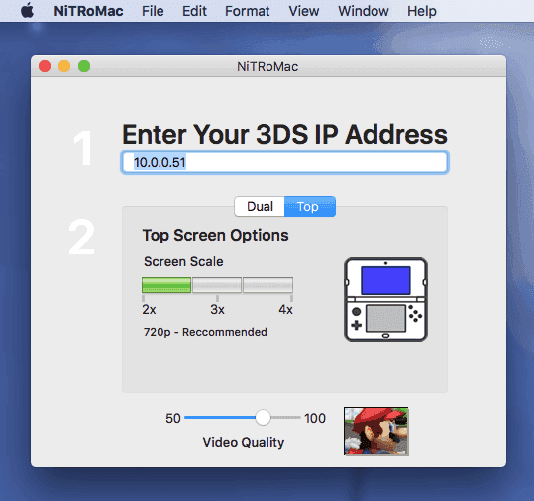Set screen scale to the 4x segment
This screenshot has height=501, width=534.
[x=267, y=285]
